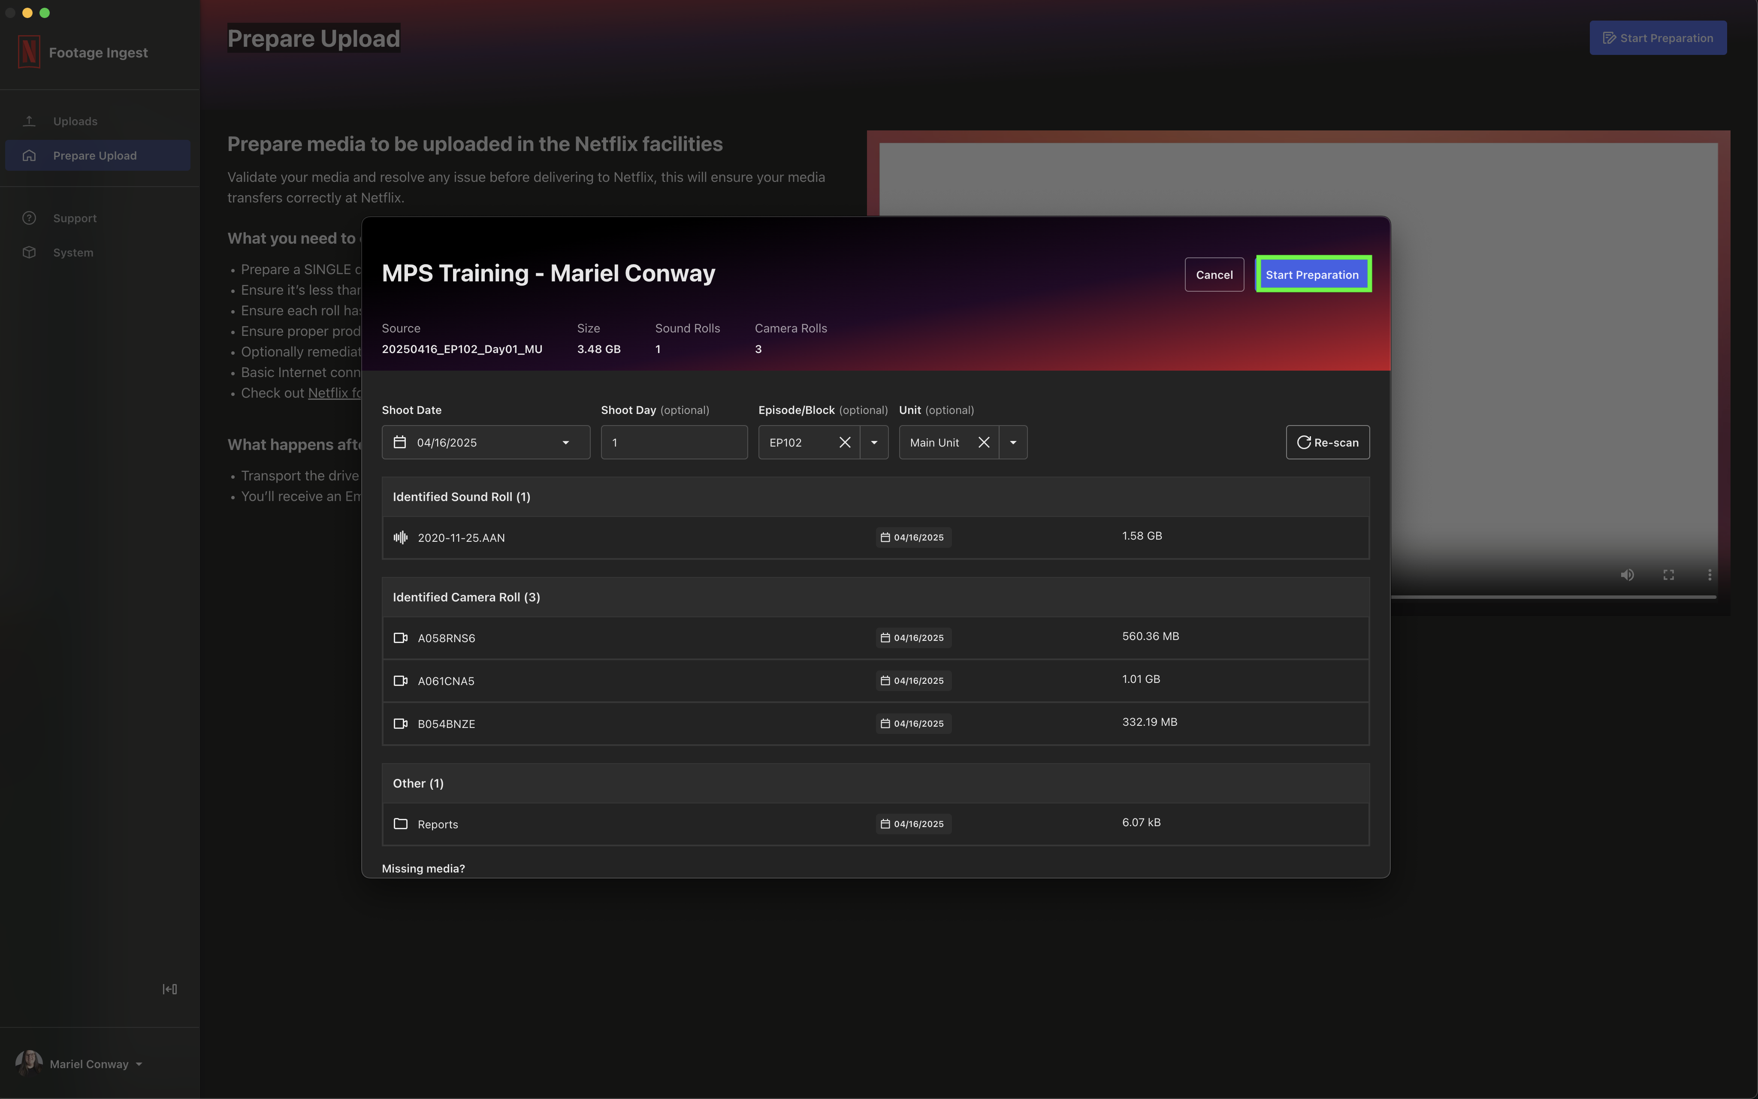Click the 1.58 GB size value
This screenshot has height=1099, width=1758.
[x=1142, y=536]
